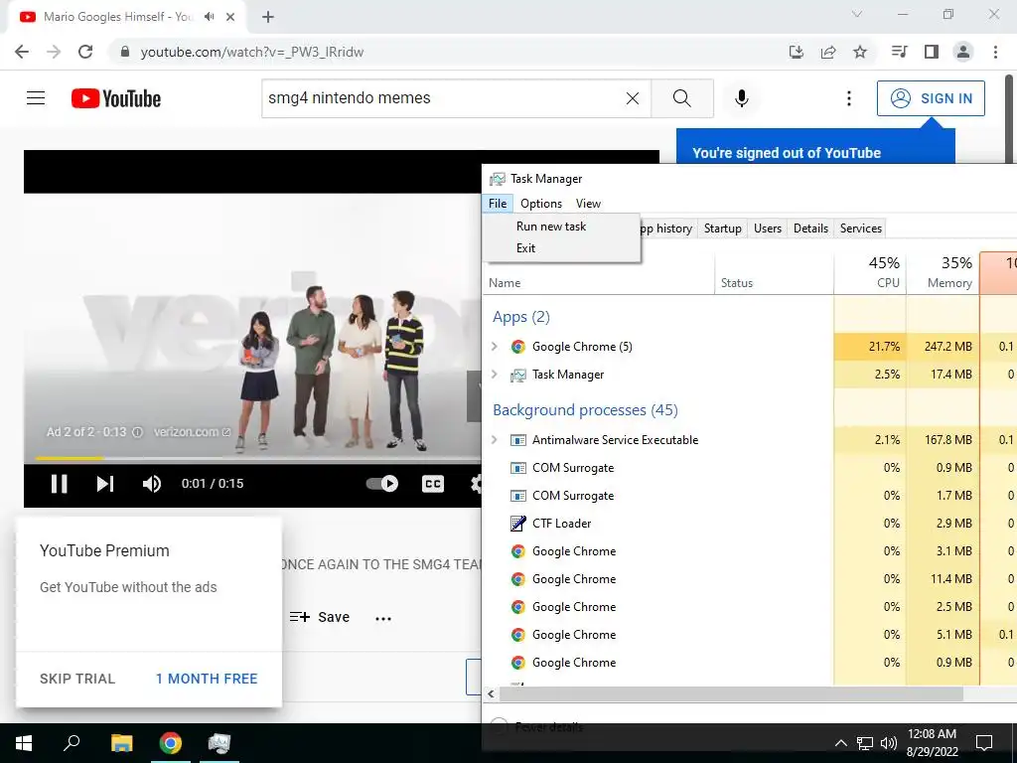Image resolution: width=1017 pixels, height=763 pixels.
Task: Start voice search with microphone icon
Action: [741, 98]
